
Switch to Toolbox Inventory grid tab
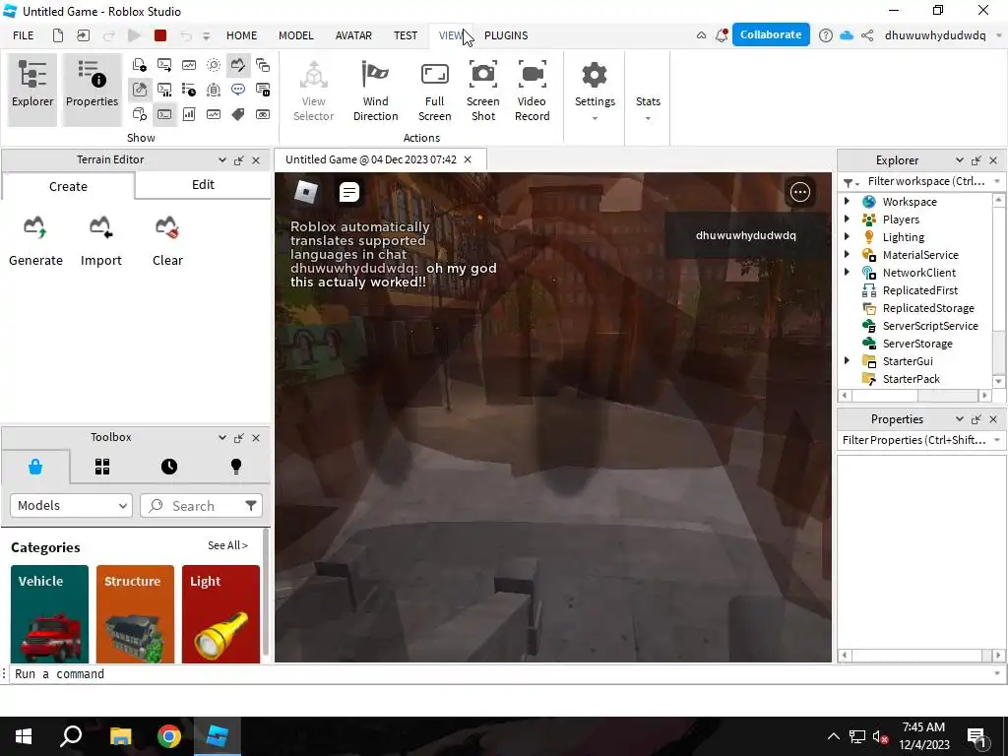(x=102, y=467)
